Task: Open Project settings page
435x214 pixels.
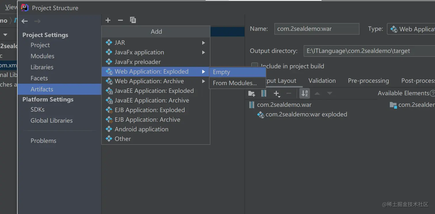Action: 40,45
